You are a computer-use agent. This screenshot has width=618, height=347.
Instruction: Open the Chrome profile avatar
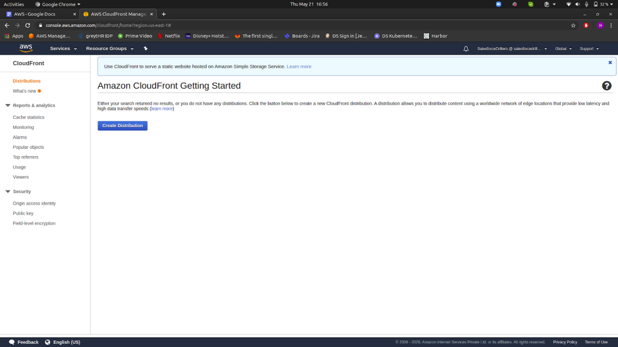(600, 25)
